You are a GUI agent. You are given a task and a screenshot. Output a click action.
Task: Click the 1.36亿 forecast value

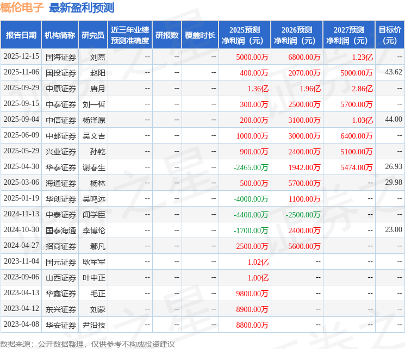click(x=258, y=89)
